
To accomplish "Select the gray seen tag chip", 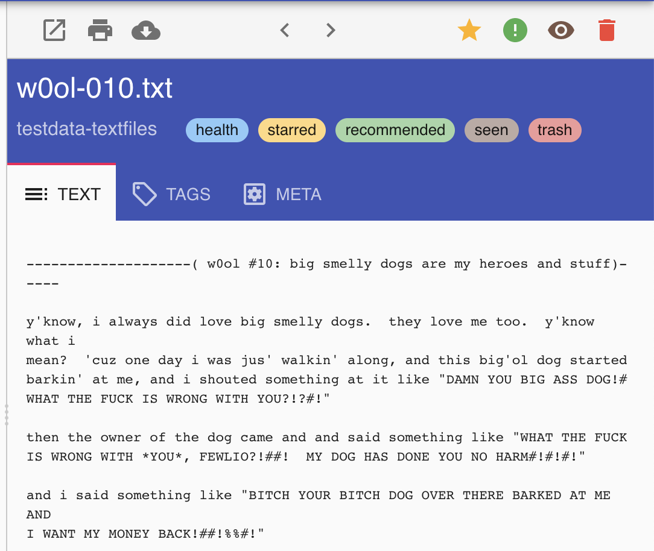I will click(491, 130).
